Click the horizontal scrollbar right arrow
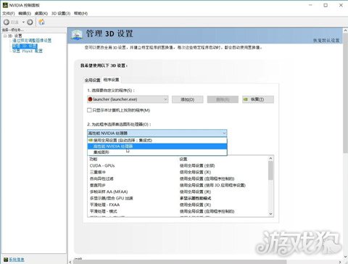348x264 pixels. (x=340, y=262)
